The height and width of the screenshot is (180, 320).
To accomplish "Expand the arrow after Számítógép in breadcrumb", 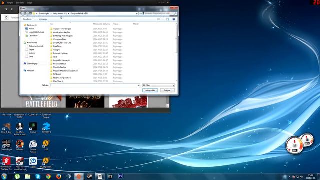I will (51, 13).
